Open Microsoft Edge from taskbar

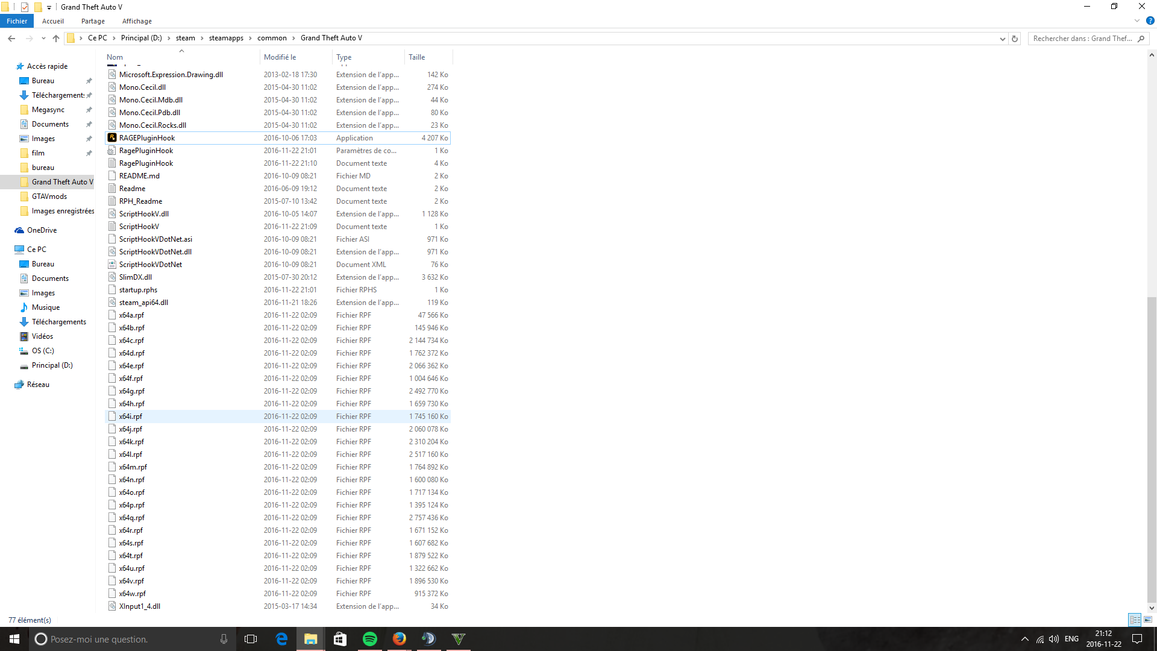click(281, 639)
